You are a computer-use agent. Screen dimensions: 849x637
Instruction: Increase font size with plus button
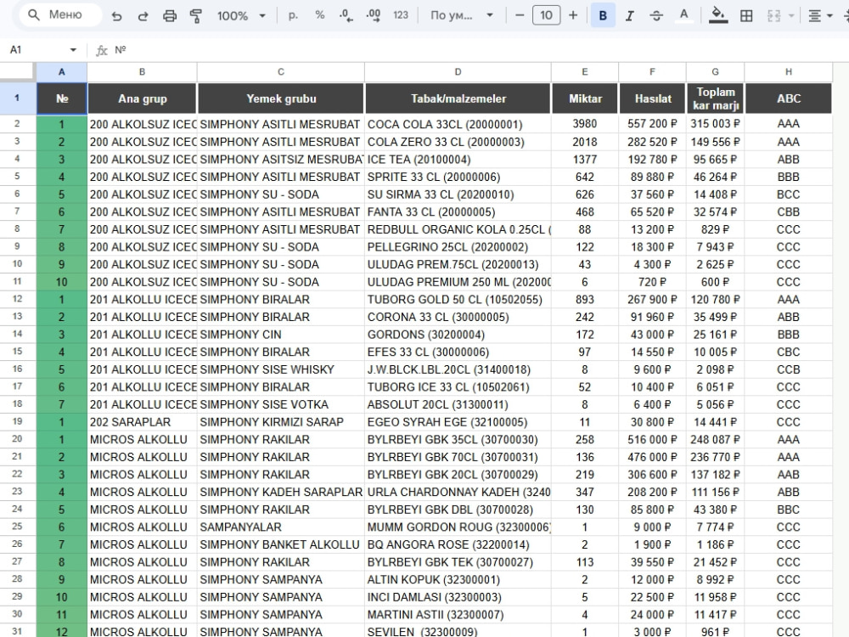pyautogui.click(x=573, y=15)
